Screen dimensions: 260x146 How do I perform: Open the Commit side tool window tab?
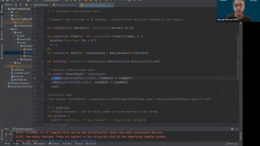click(x=2, y=35)
